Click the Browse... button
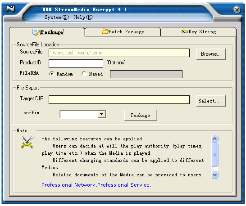Viewport: 246px width, 206px height. [x=211, y=54]
